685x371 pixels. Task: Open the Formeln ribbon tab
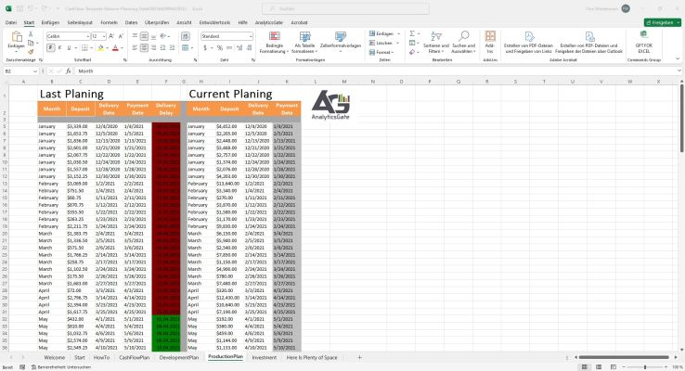pos(110,20)
